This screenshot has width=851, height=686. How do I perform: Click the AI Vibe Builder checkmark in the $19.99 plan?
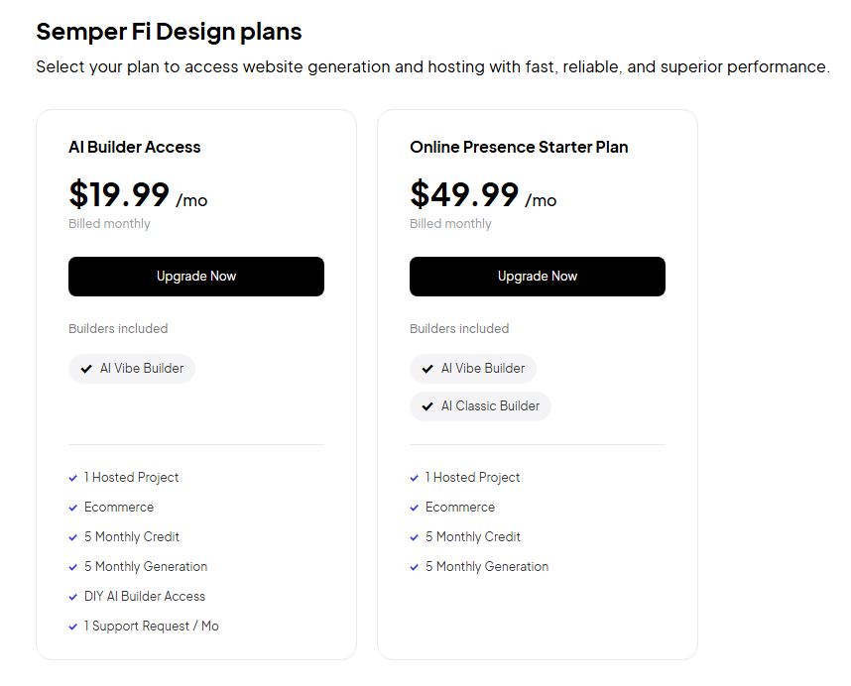(x=86, y=369)
